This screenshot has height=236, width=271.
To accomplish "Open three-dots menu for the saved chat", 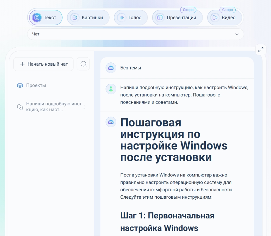I will pyautogui.click(x=84, y=107).
